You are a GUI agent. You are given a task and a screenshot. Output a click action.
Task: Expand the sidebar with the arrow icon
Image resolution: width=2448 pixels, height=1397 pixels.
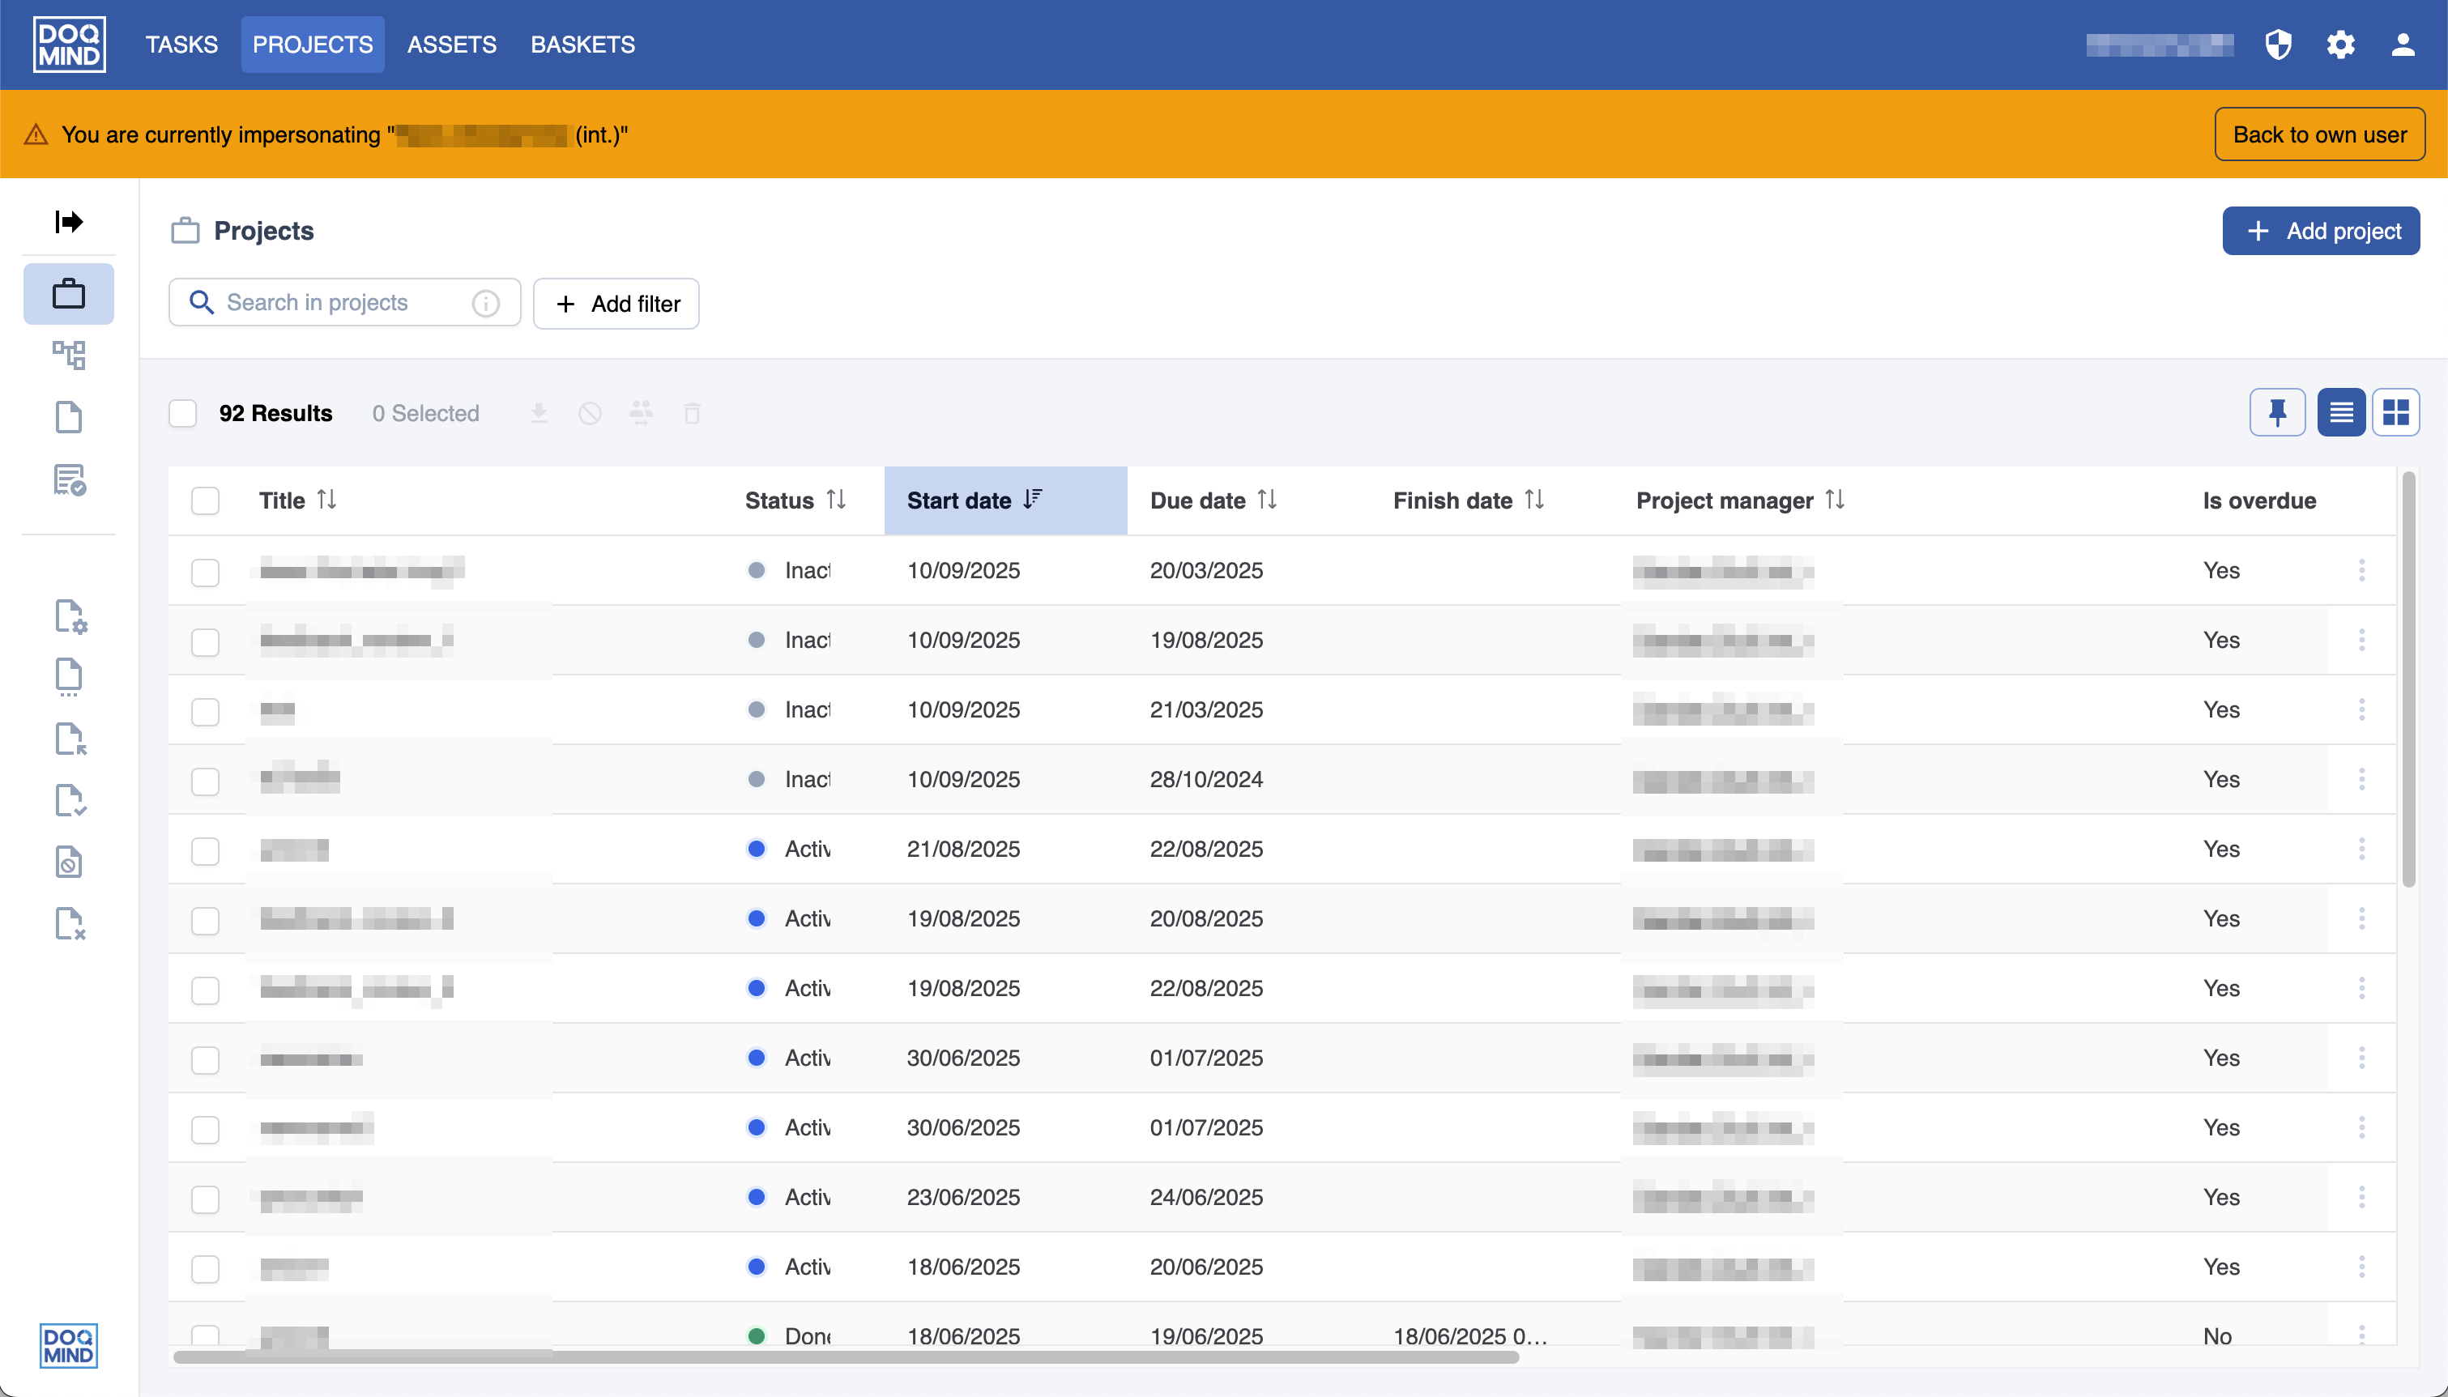[68, 222]
